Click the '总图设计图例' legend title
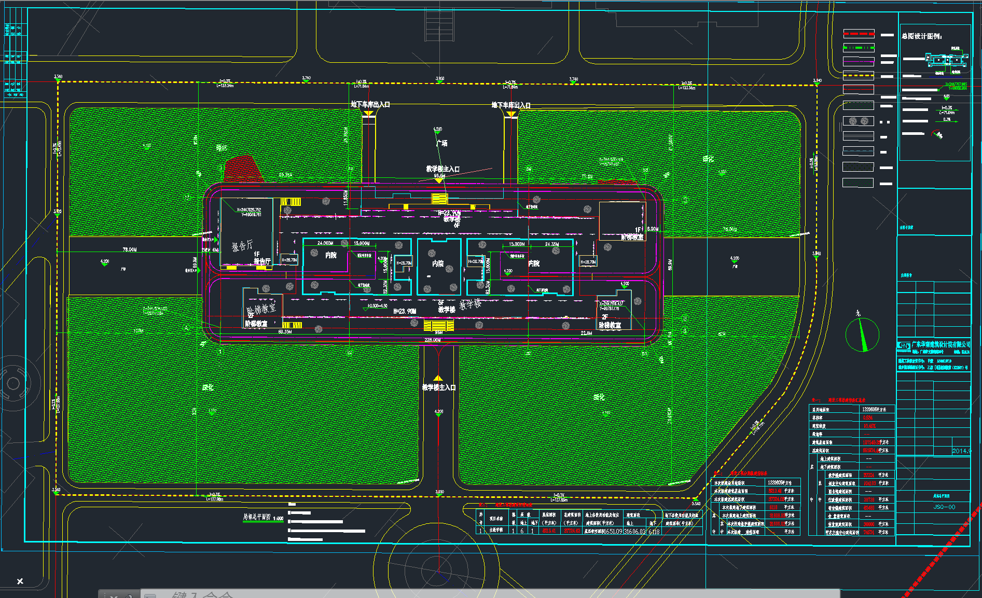Screen dimensions: 982x598 (x=922, y=36)
